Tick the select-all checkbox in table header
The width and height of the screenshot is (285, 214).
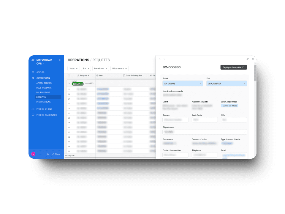click(69, 75)
